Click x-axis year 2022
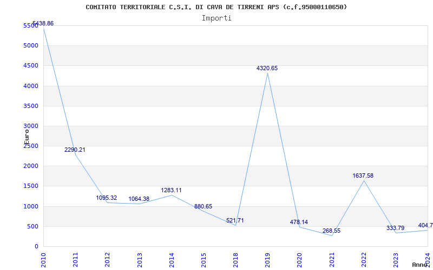The width and height of the screenshot is (433, 270). [364, 260]
